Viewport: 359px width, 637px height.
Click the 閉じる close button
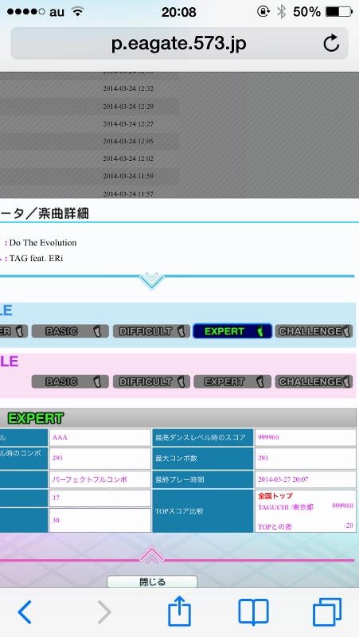pyautogui.click(x=152, y=582)
